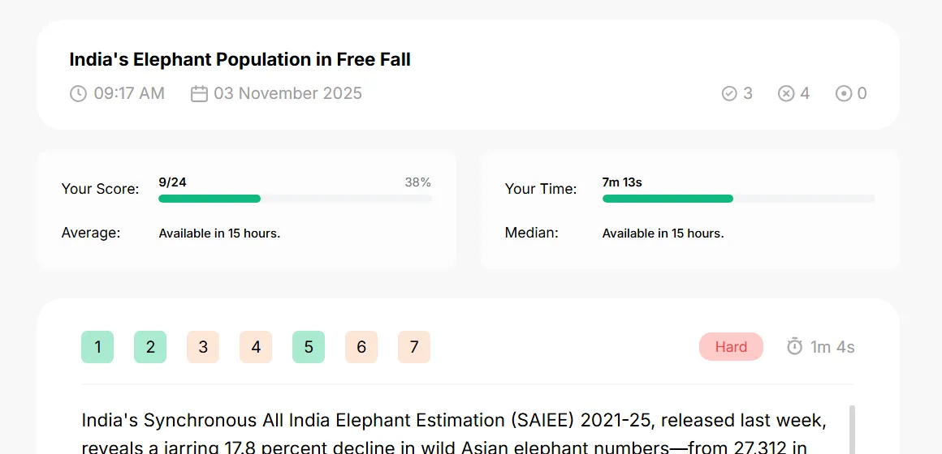Click the 38% score percentage label

[x=417, y=182]
